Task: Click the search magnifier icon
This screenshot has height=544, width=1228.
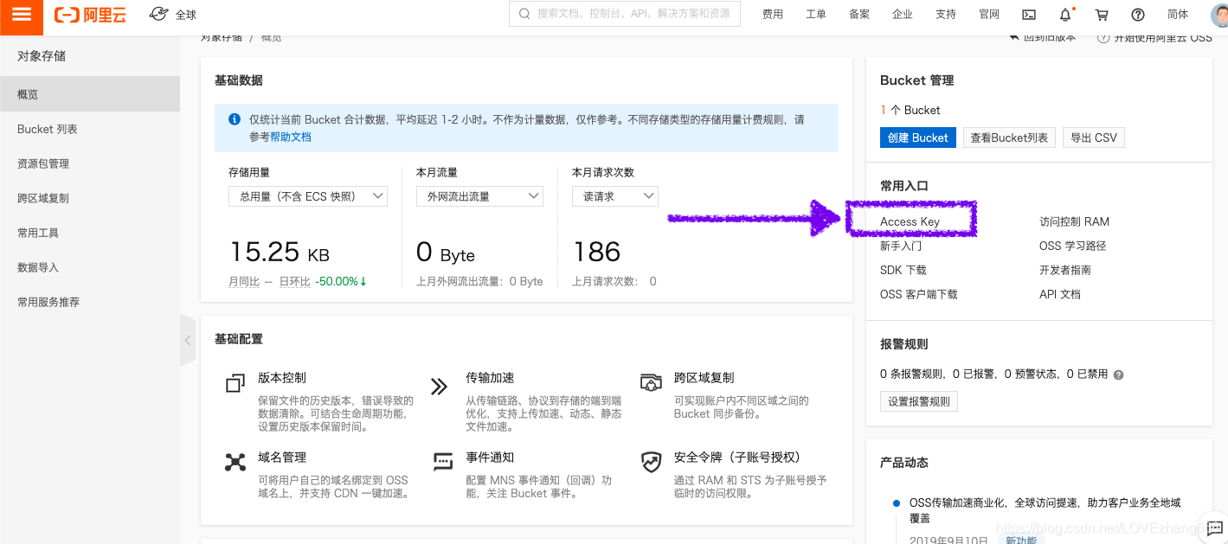Action: click(524, 14)
